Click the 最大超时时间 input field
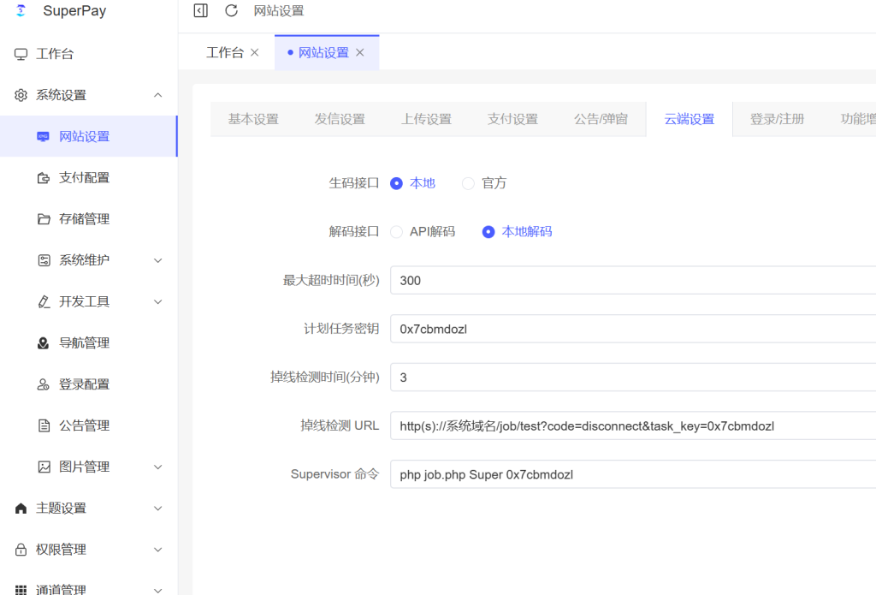 [633, 280]
